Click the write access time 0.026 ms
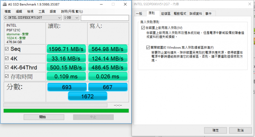Screen dimensions: 255x137 tap(108, 76)
